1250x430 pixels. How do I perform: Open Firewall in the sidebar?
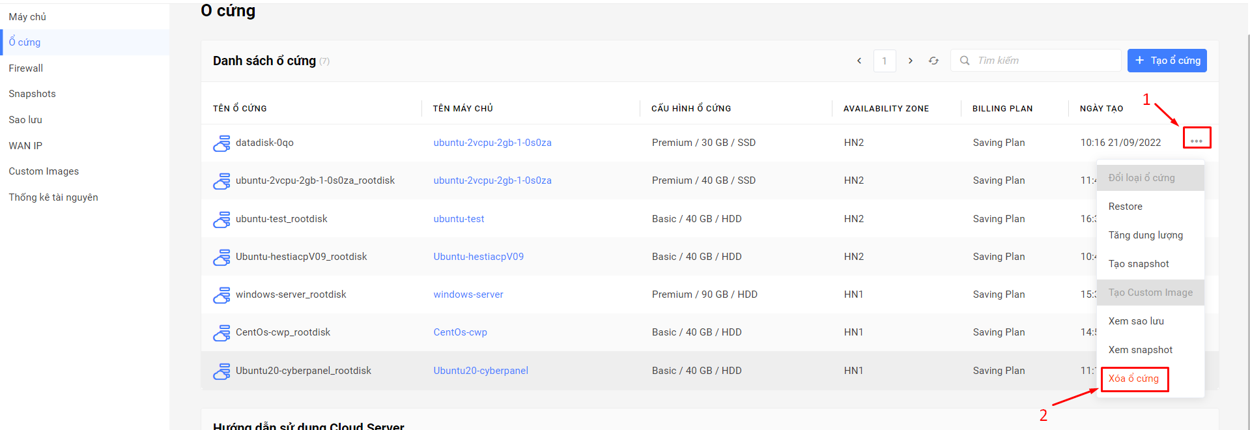click(26, 68)
